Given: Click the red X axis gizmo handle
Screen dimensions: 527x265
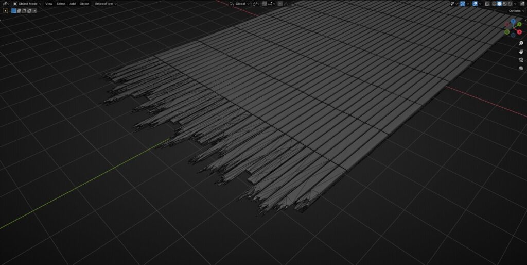Looking at the screenshot, I should 519,32.
